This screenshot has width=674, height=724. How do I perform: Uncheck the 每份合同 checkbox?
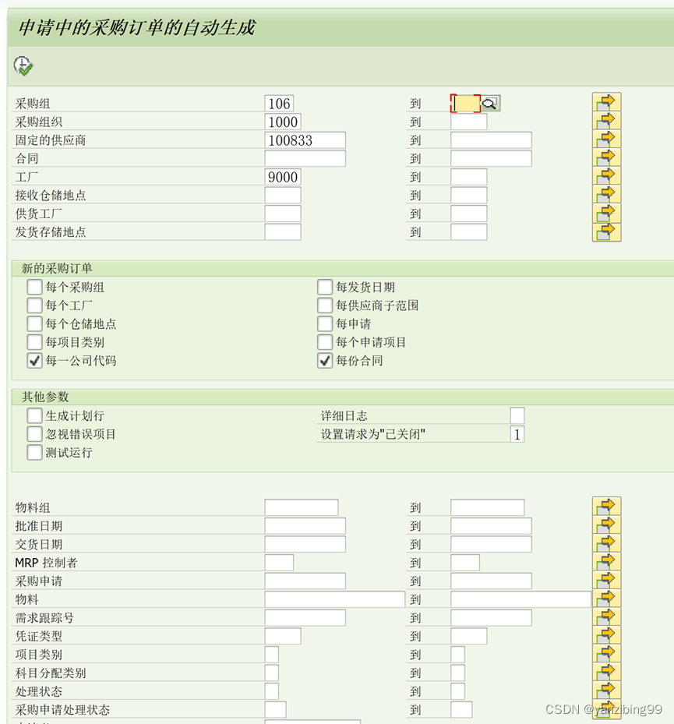325,360
